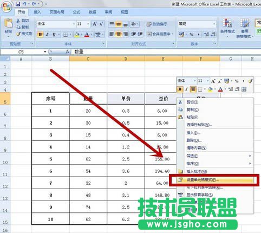
Task: Open the font dialog launcher (字体)
Action: (103, 43)
